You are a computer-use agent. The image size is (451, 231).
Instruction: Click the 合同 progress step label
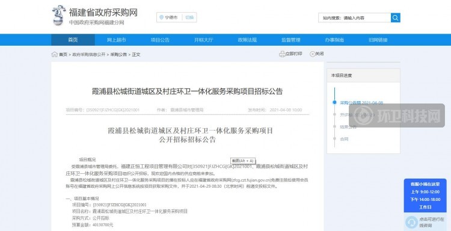coord(345,139)
